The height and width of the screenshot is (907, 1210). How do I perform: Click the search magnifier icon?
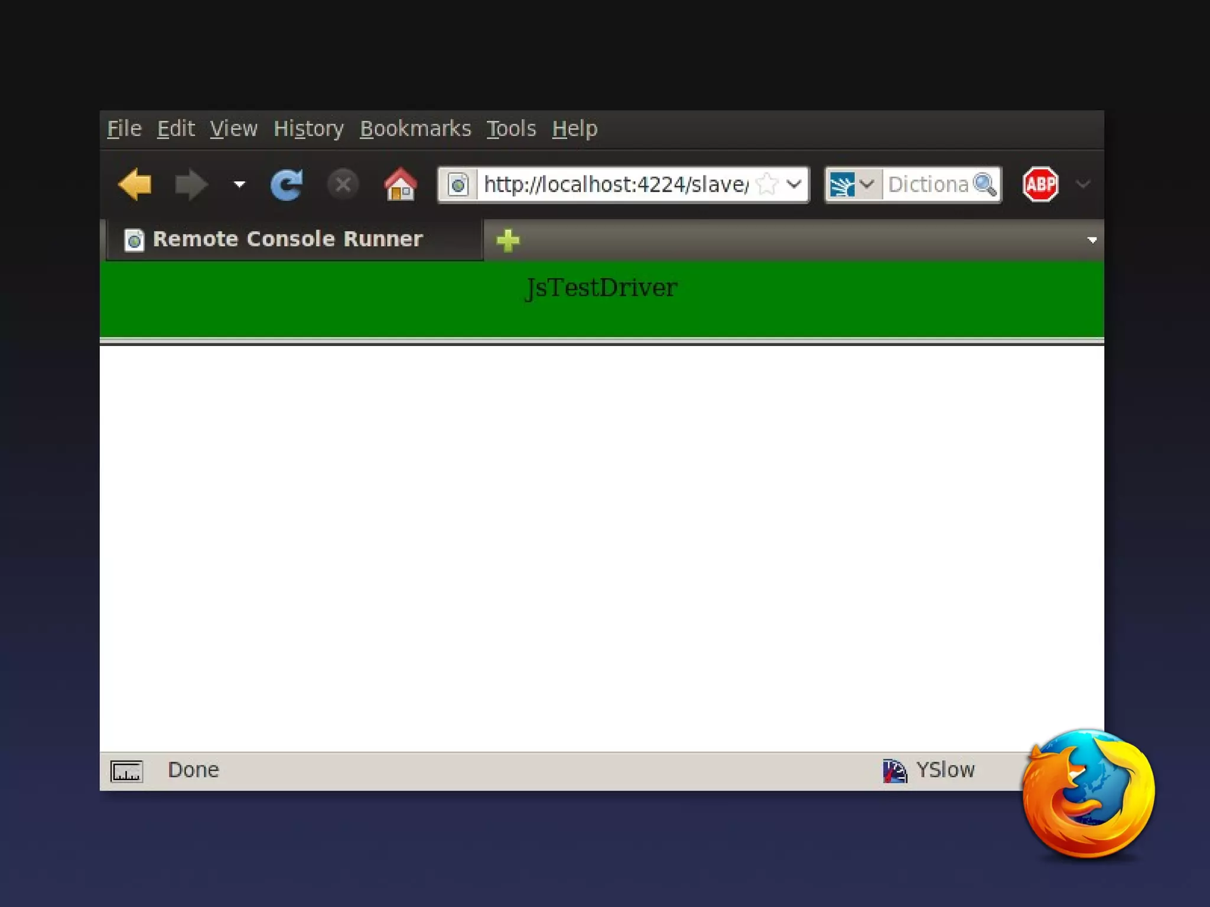[x=984, y=185]
